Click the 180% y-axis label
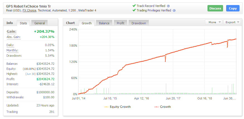The width and height of the screenshot is (244, 119). 73,46
